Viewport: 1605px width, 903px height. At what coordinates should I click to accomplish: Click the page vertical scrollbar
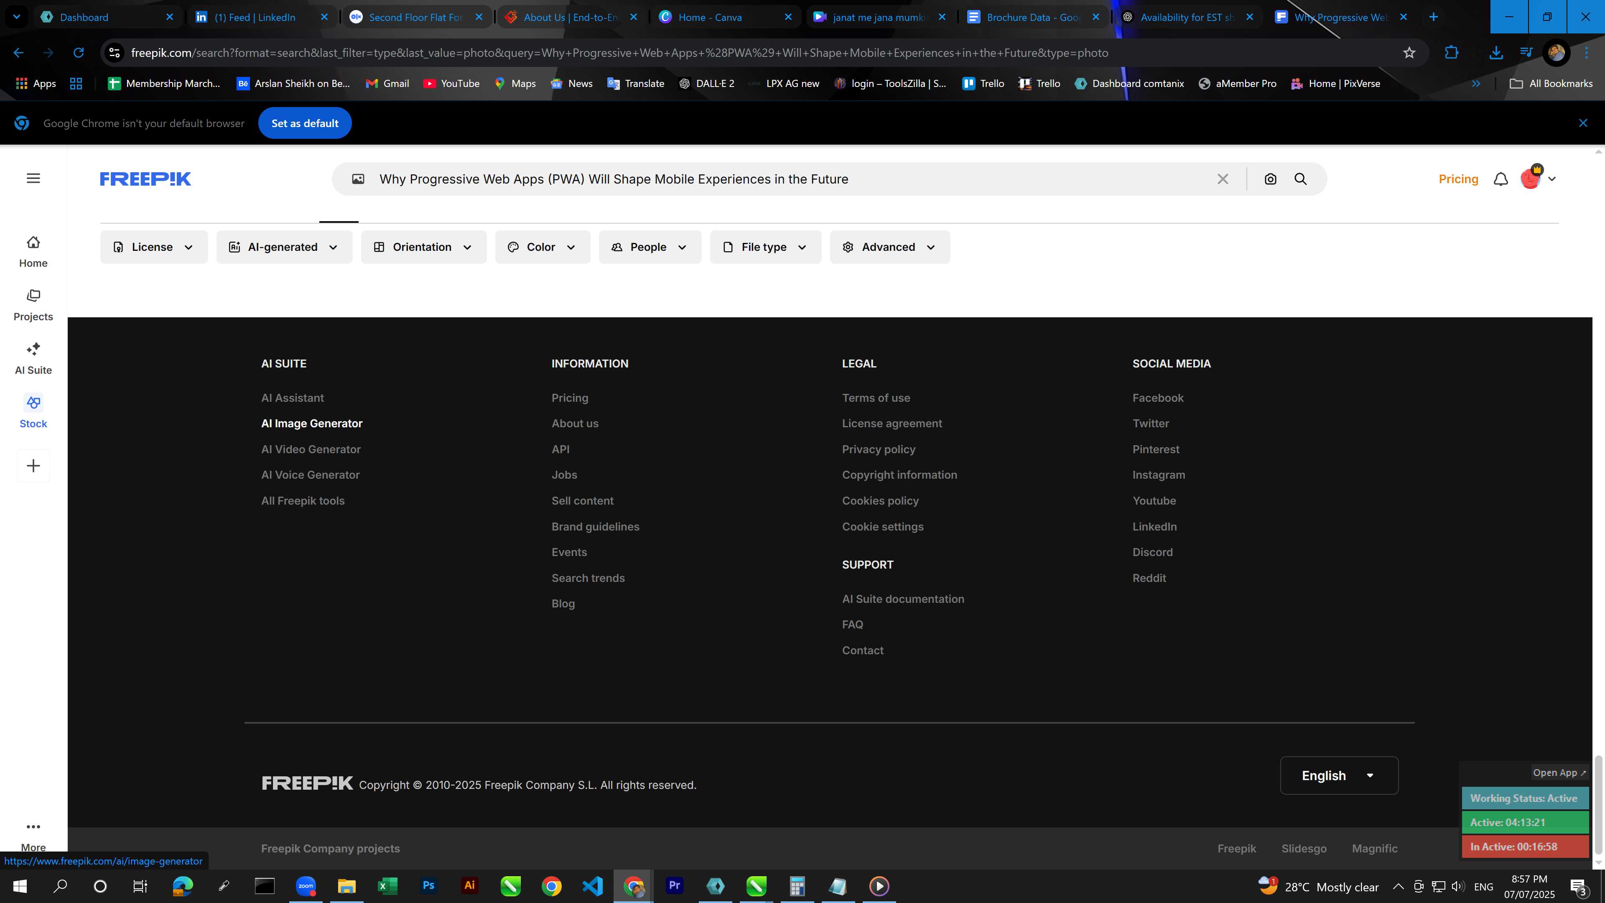point(1598,805)
